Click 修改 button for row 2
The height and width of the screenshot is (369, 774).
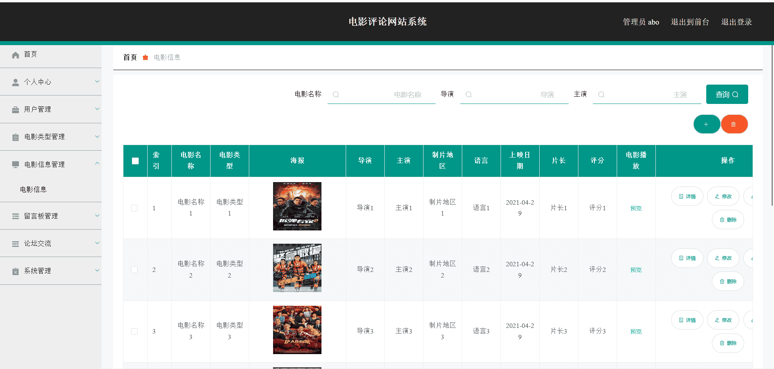click(x=723, y=258)
